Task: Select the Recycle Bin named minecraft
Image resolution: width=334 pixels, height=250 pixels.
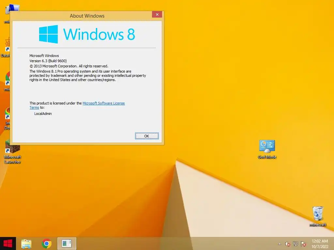Action: tap(318, 216)
